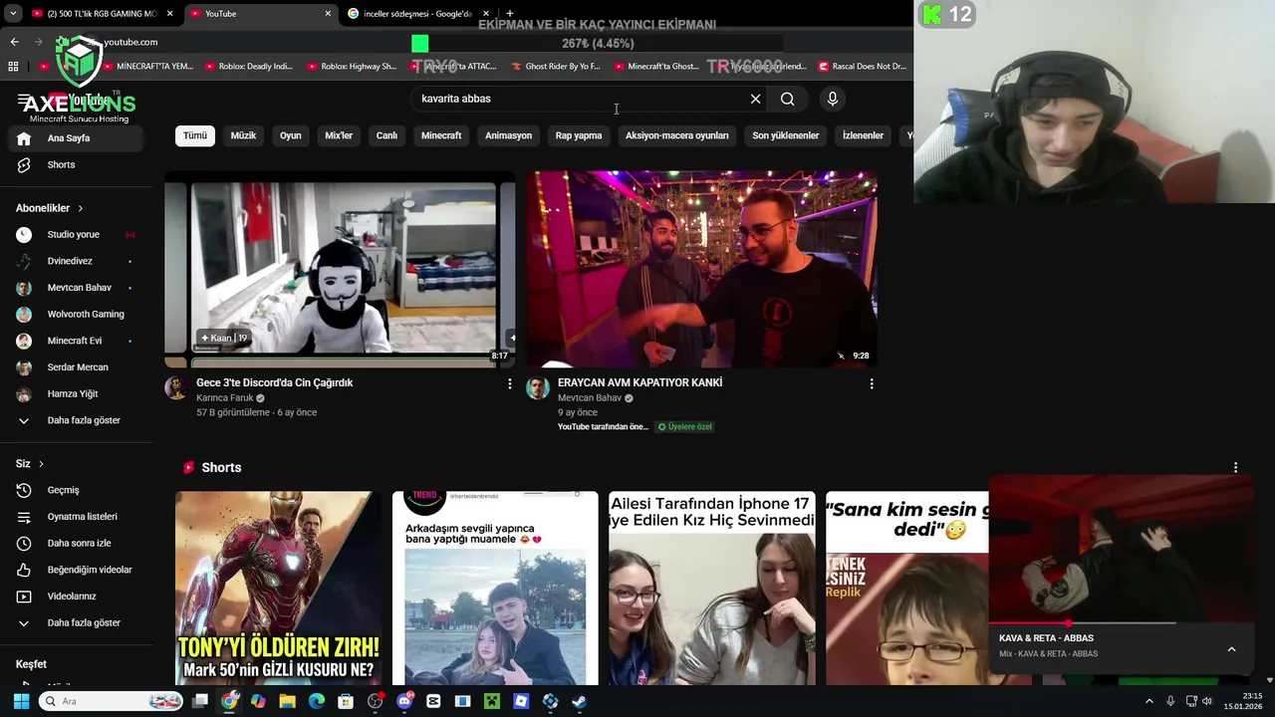
Task: Select the 'Müzik' filter chip
Action: click(243, 135)
